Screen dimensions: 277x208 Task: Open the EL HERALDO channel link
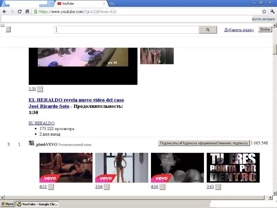42,123
